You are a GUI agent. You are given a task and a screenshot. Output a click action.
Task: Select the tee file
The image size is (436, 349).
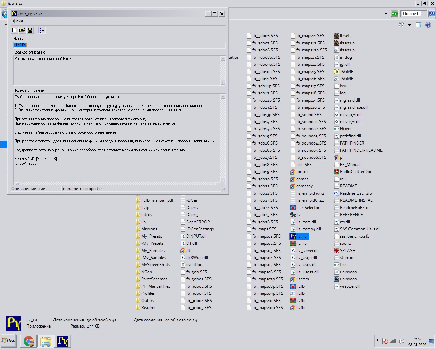(x=340, y=265)
